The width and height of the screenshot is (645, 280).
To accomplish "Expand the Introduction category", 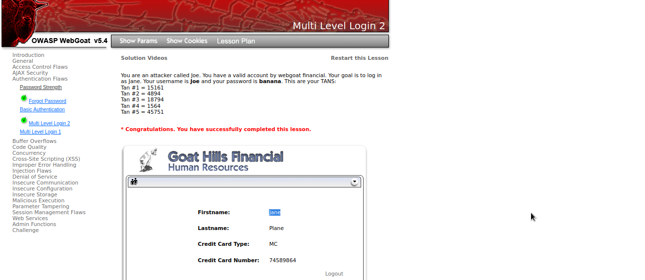I will coord(28,55).
